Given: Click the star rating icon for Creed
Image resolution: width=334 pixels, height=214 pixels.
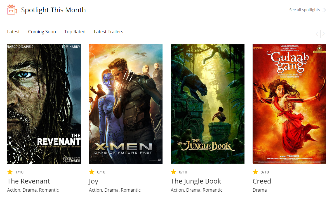Looking at the screenshot, I should pos(255,172).
